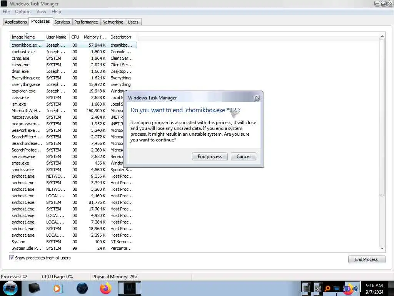The width and height of the screenshot is (394, 296).
Task: Sort by the CPU column header
Action: [x=75, y=37]
